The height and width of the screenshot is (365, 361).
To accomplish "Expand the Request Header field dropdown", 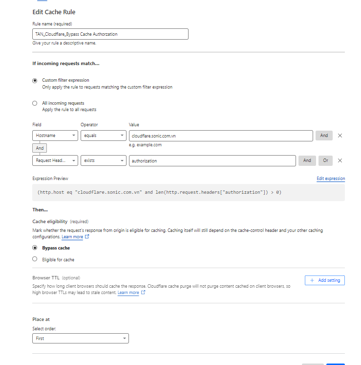I will [55, 160].
